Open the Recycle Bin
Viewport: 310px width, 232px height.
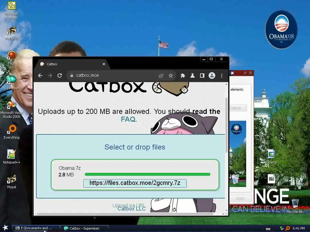click(295, 206)
